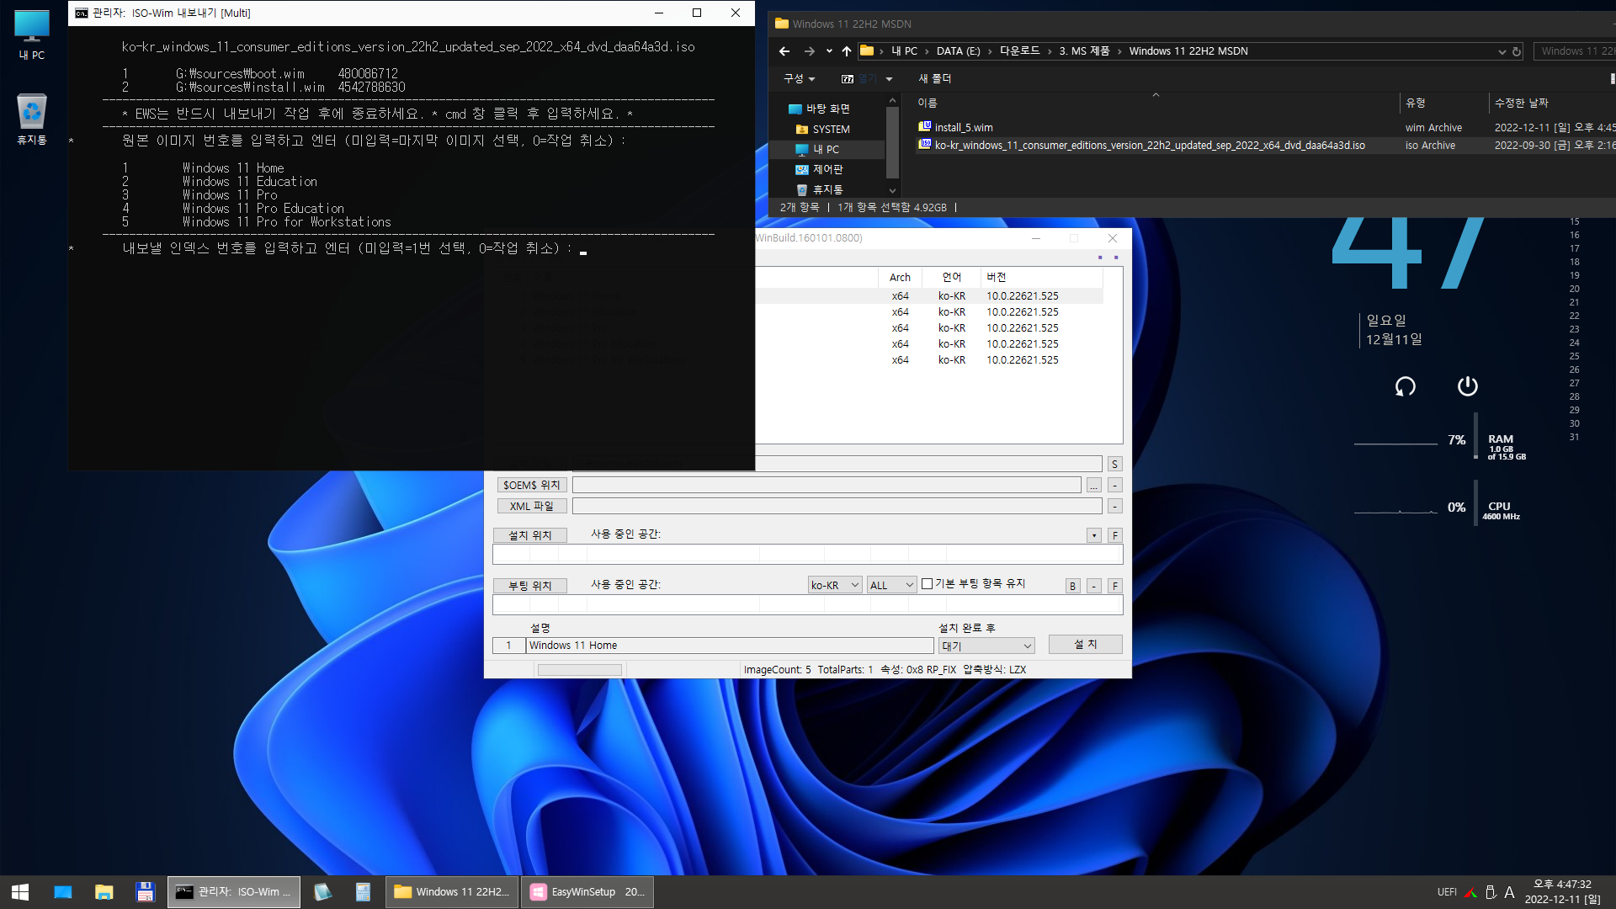
Task: Click the UEFI indicator in the system tray
Action: coord(1447,892)
